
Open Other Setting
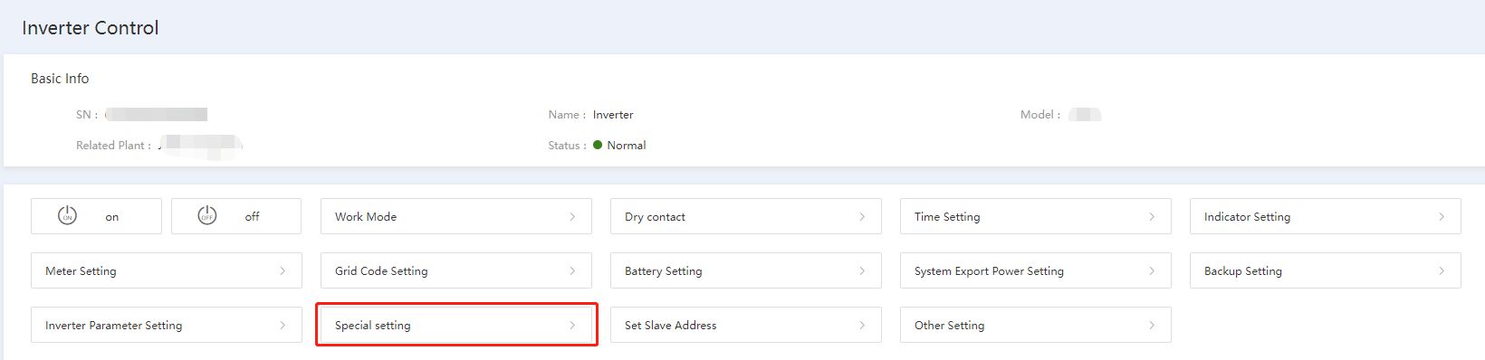pos(1036,325)
